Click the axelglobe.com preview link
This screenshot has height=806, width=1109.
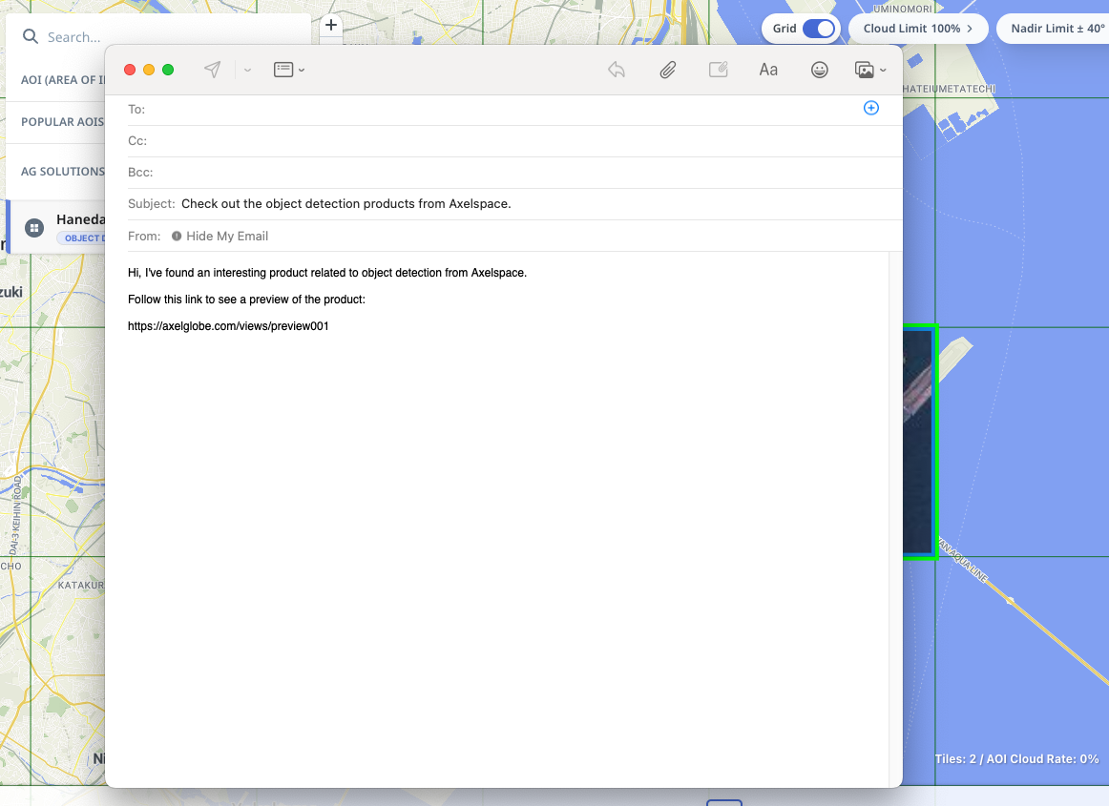pyautogui.click(x=228, y=326)
